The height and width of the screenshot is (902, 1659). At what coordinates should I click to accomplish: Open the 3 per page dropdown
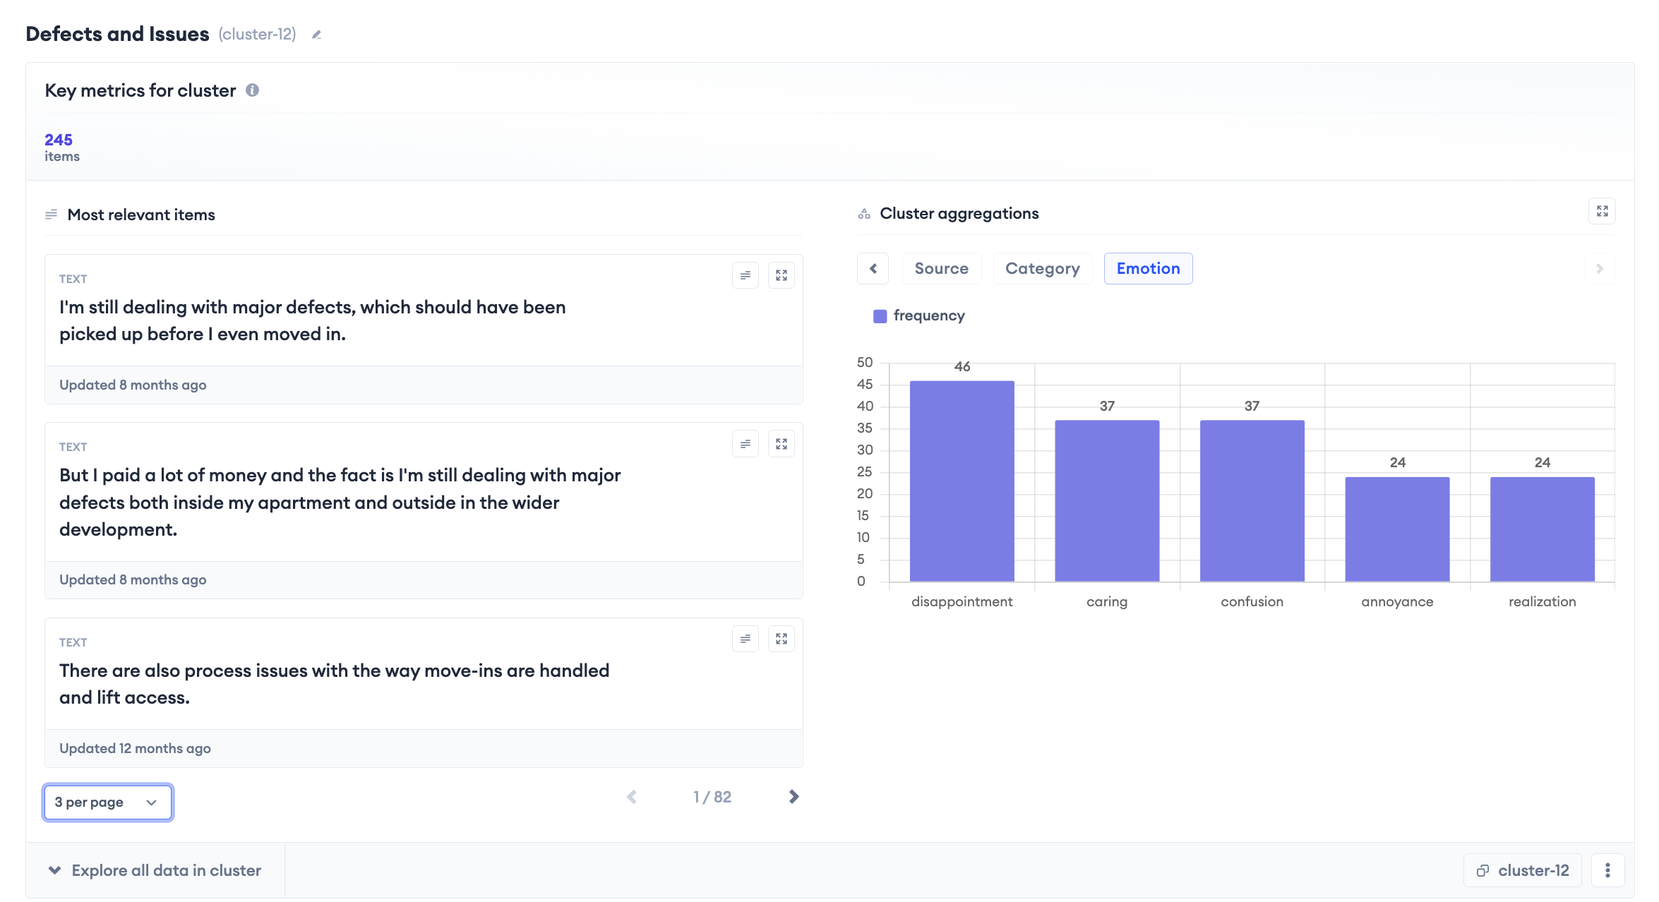pos(107,802)
